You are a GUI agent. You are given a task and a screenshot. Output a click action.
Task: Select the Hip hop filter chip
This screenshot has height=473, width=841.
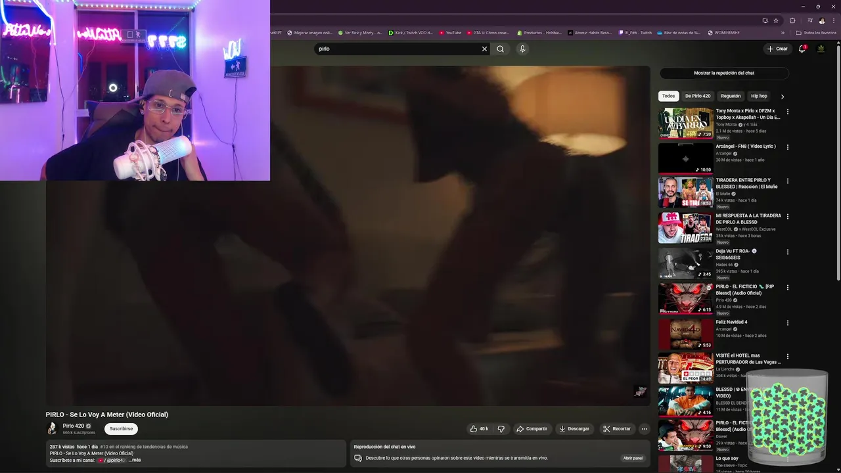tap(759, 96)
